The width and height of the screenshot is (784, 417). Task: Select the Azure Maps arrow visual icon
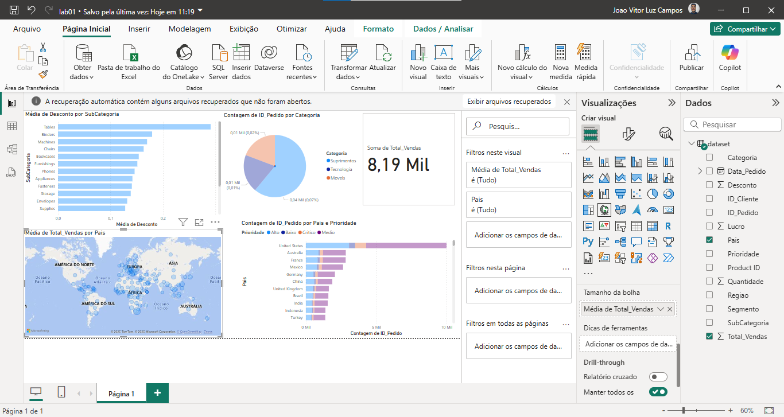click(x=636, y=210)
